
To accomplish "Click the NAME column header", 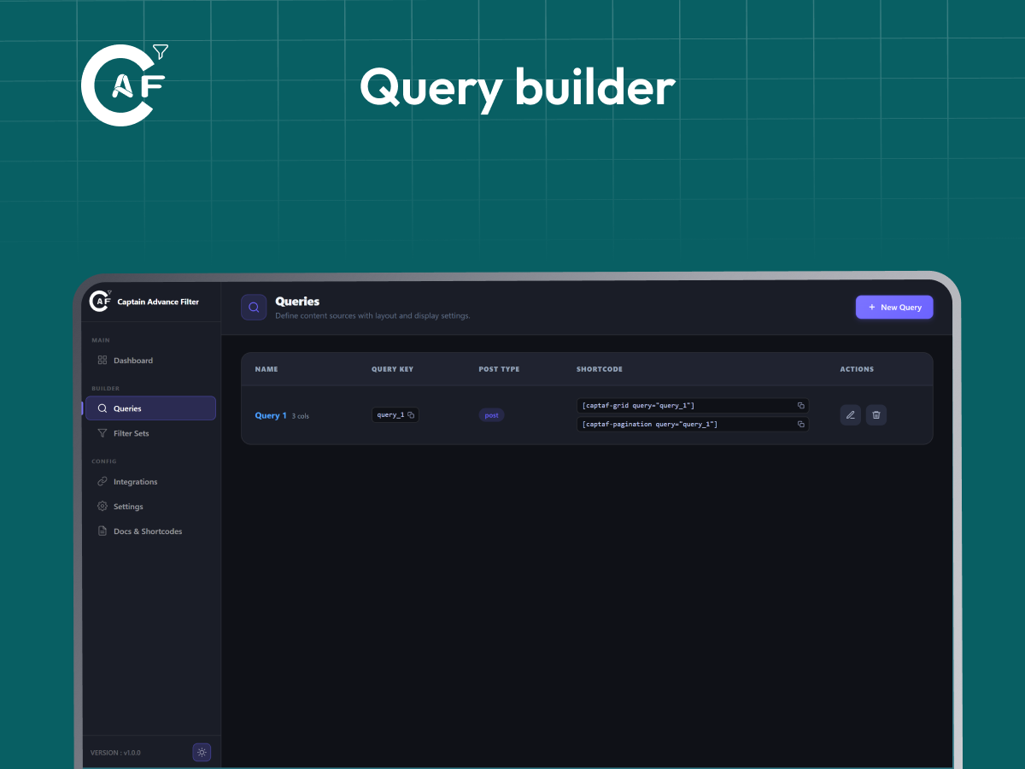I will click(x=266, y=369).
